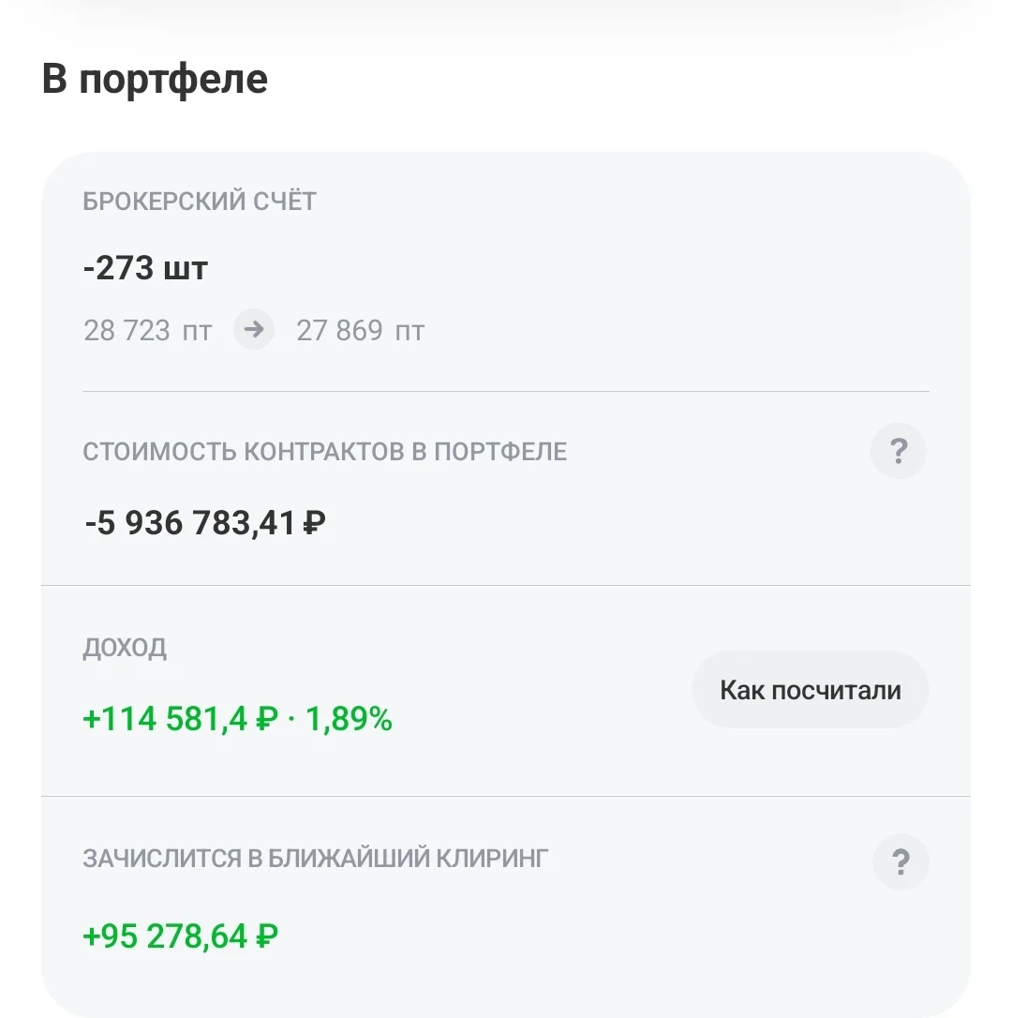Image resolution: width=1012 pixels, height=1018 pixels.
Task: Open the broker account position row
Action: [x=506, y=272]
